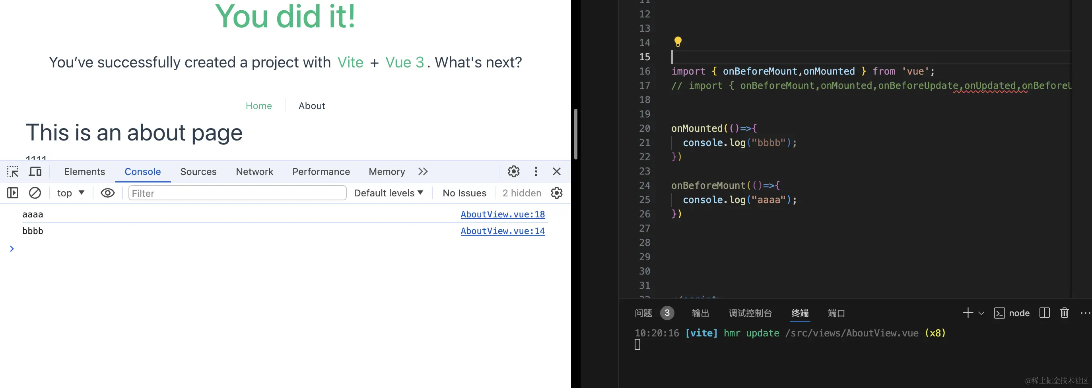
Task: Click the No Issues indicator
Action: [x=464, y=193]
